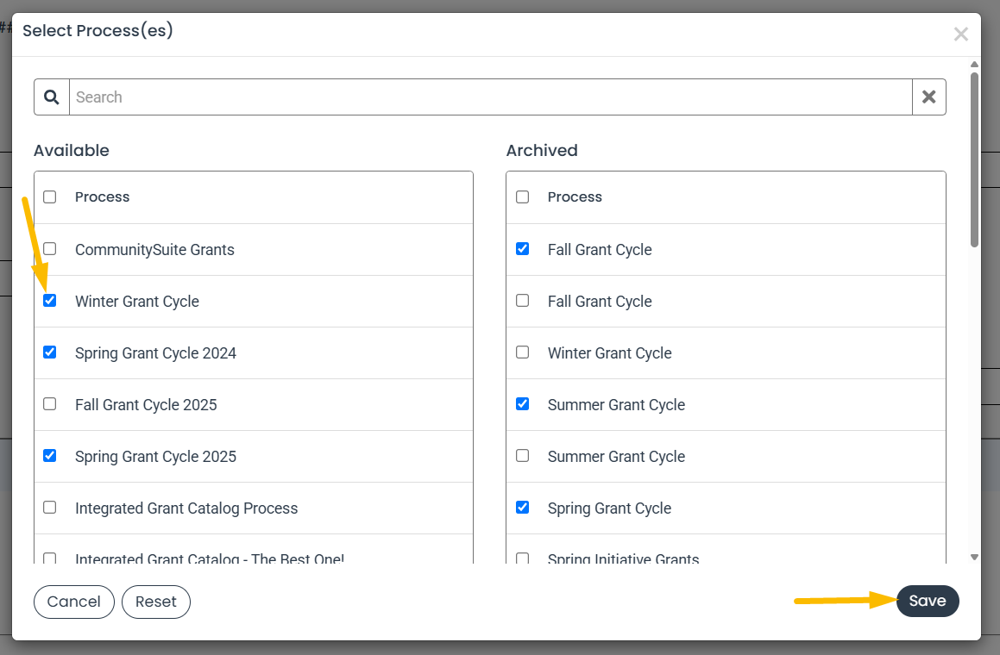The width and height of the screenshot is (1000, 655).
Task: Click the "Integrated Grant Catalog Process" label text
Action: tap(186, 508)
